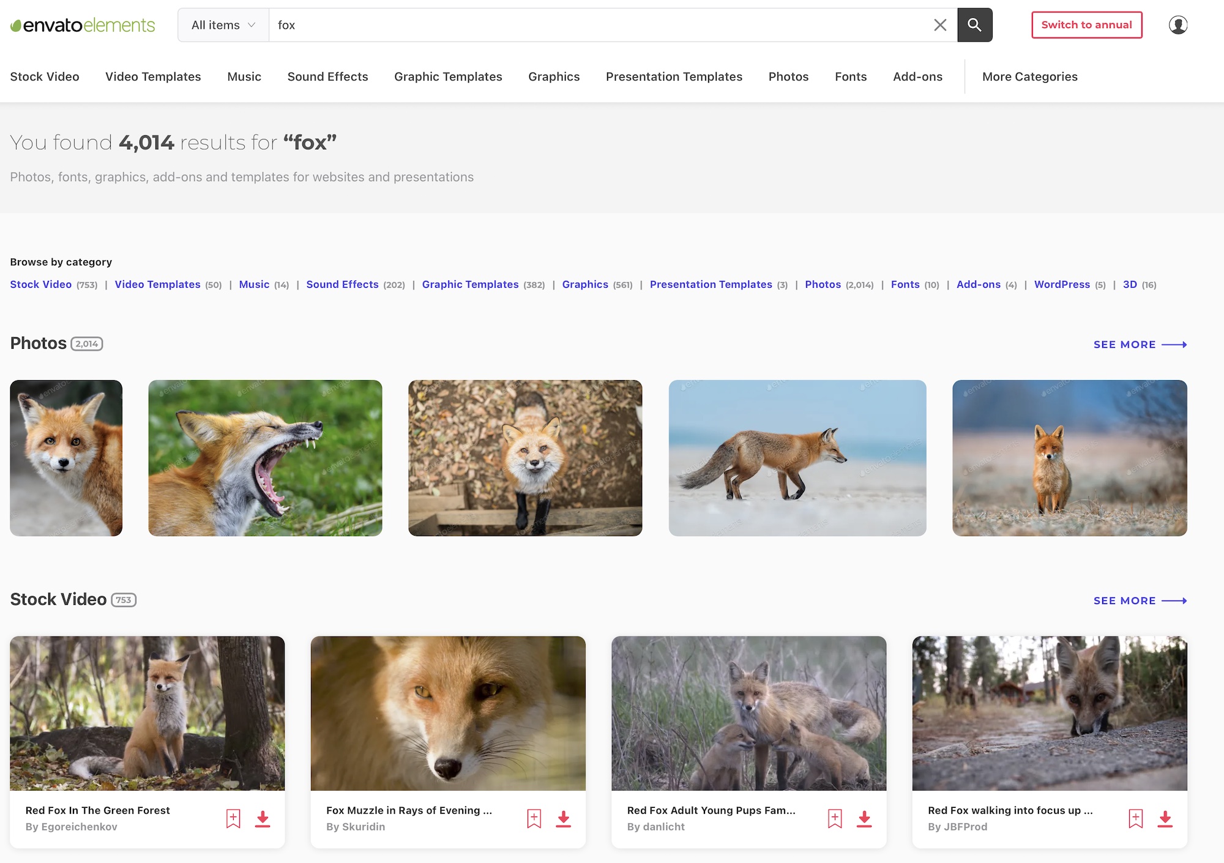Open the yawning fox photo thumbnail
Viewport: 1224px width, 863px height.
(265, 458)
